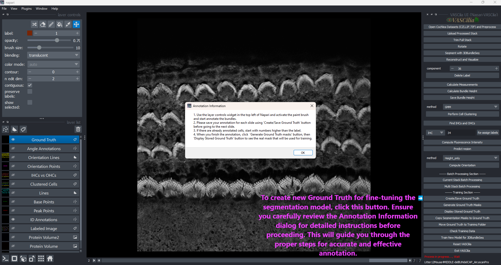Screen dimensions: 501x265
Task: Open the GMM clustering method dropdown
Action: coord(471,107)
